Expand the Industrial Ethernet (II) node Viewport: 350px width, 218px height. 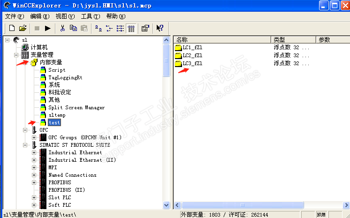pos(34,160)
